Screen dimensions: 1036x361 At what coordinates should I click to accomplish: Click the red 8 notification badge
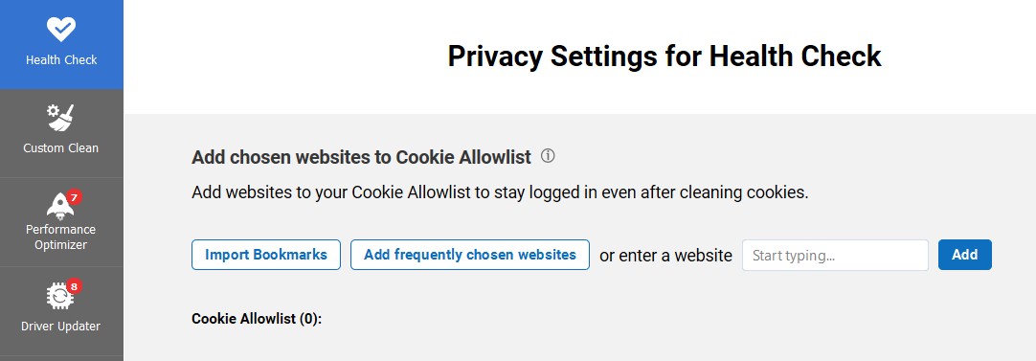[74, 287]
